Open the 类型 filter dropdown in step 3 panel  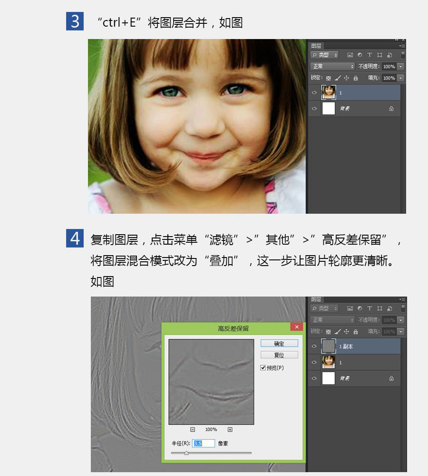click(x=324, y=55)
